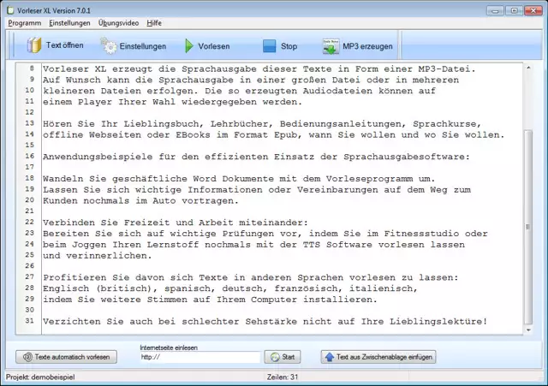Click the Projekt: demobeispiel status bar label
Viewport: 548px width, 386px height.
[42, 377]
